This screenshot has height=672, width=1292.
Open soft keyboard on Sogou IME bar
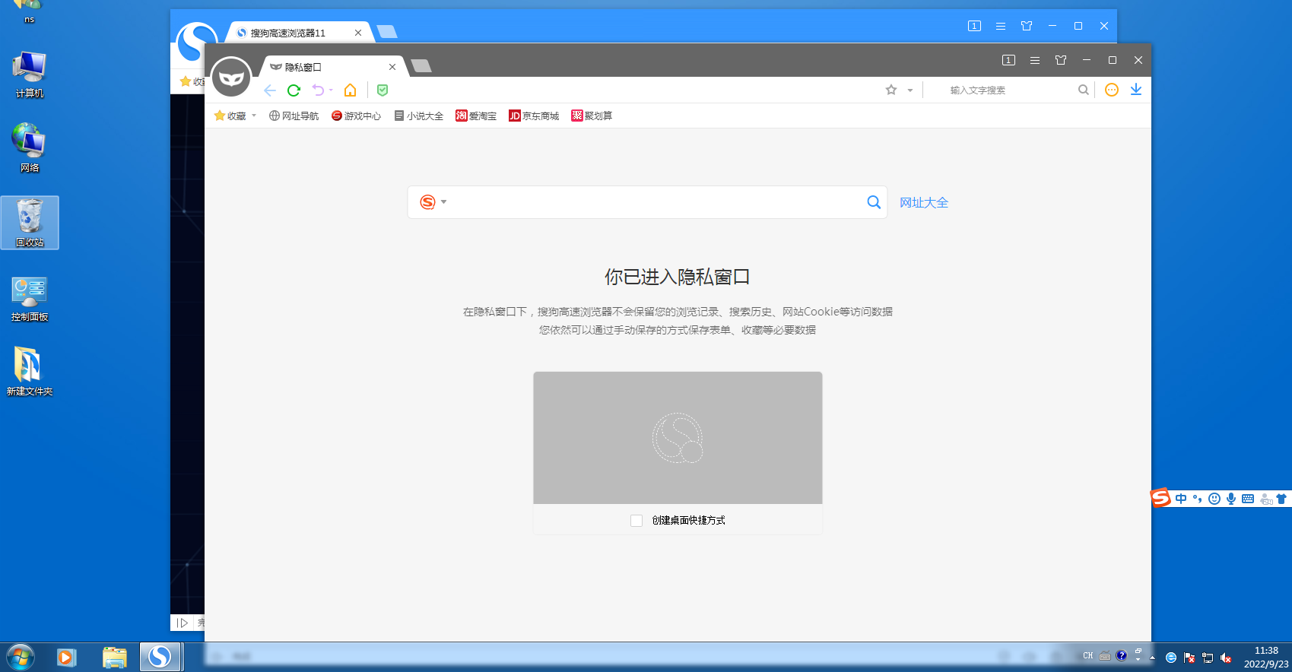(x=1248, y=499)
